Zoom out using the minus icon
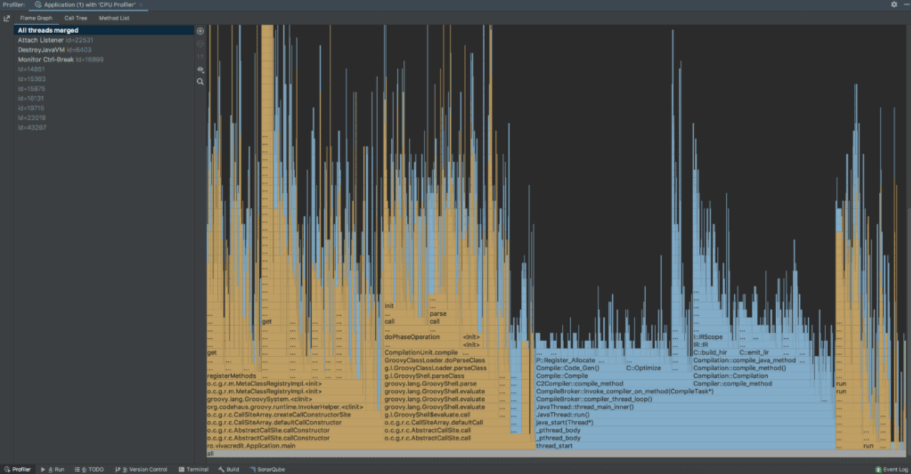 pyautogui.click(x=200, y=44)
